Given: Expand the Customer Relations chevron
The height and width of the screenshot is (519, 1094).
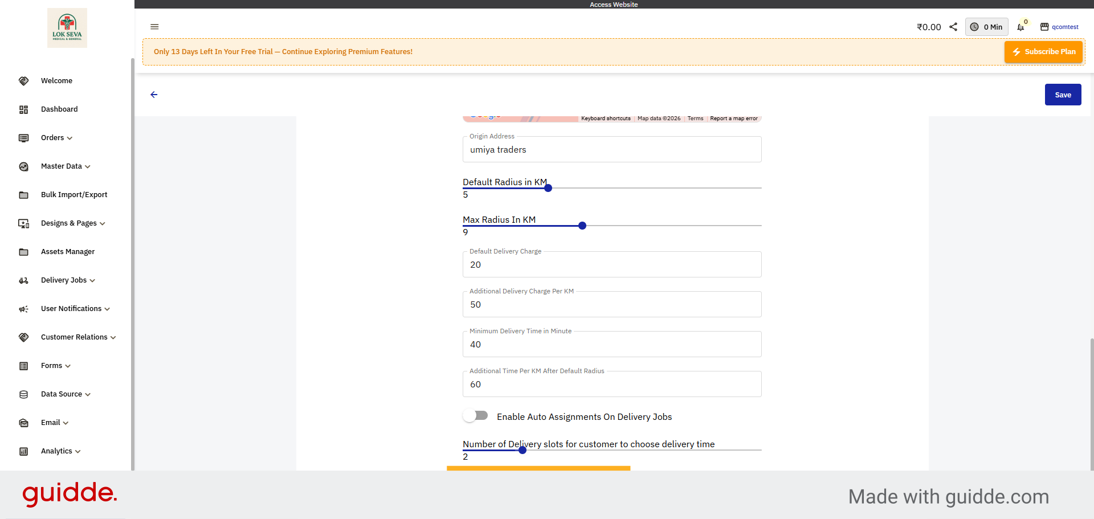Looking at the screenshot, I should 113,338.
